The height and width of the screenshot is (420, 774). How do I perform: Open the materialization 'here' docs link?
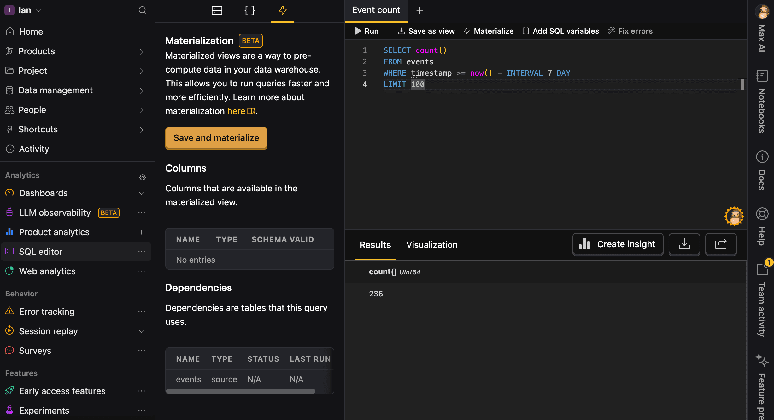click(241, 111)
